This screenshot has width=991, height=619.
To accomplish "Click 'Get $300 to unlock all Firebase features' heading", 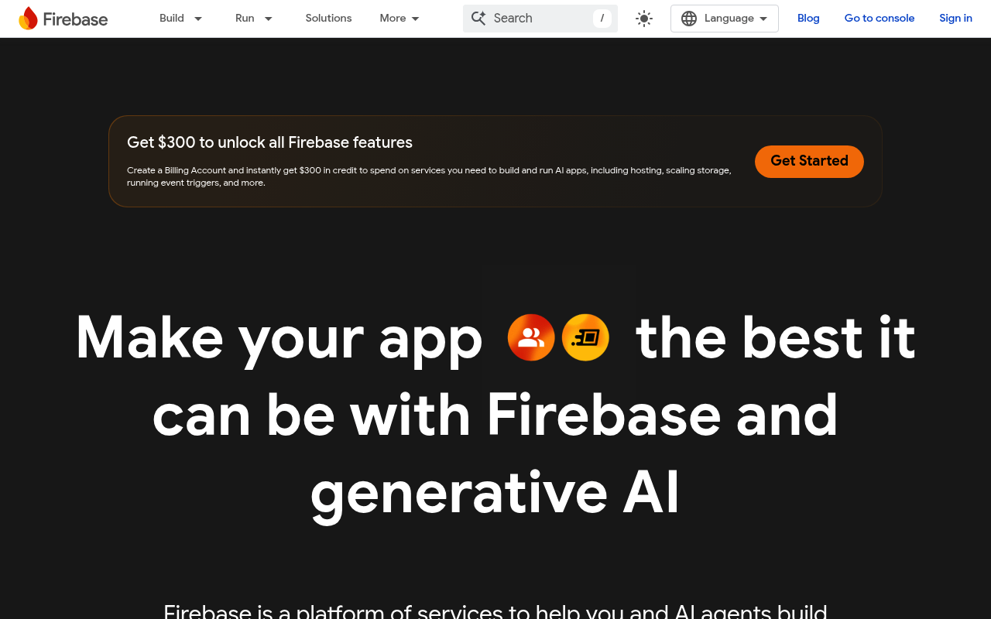I will pos(269,142).
